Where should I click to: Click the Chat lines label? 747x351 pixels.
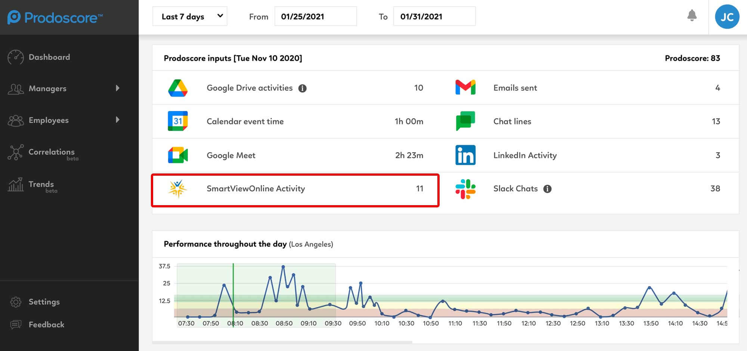click(x=512, y=121)
